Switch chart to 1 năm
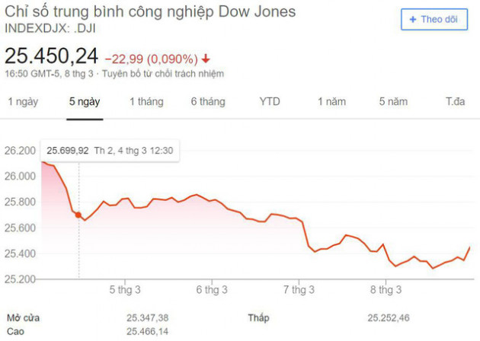 click(x=332, y=101)
